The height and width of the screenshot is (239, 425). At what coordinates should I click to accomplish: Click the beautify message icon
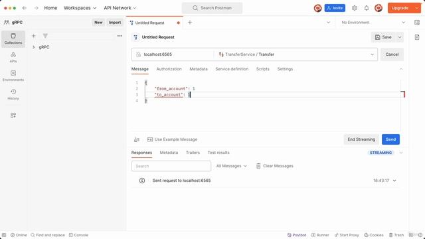(x=137, y=139)
